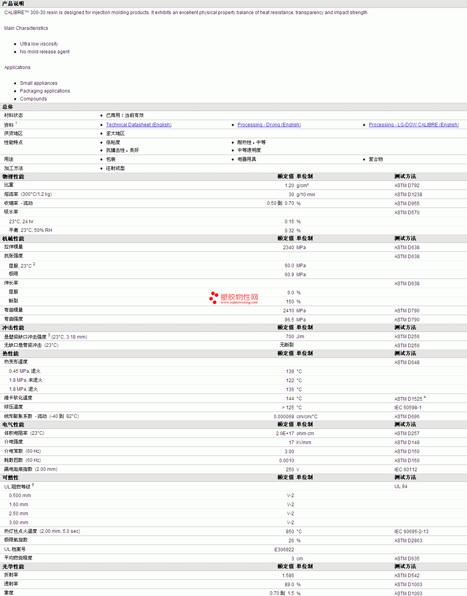Select the '比重' row label

pos(9,185)
